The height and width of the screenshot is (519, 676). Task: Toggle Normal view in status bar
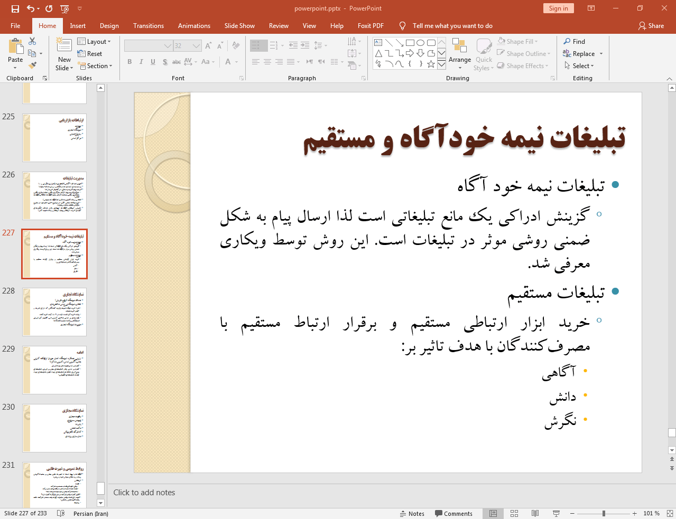493,513
